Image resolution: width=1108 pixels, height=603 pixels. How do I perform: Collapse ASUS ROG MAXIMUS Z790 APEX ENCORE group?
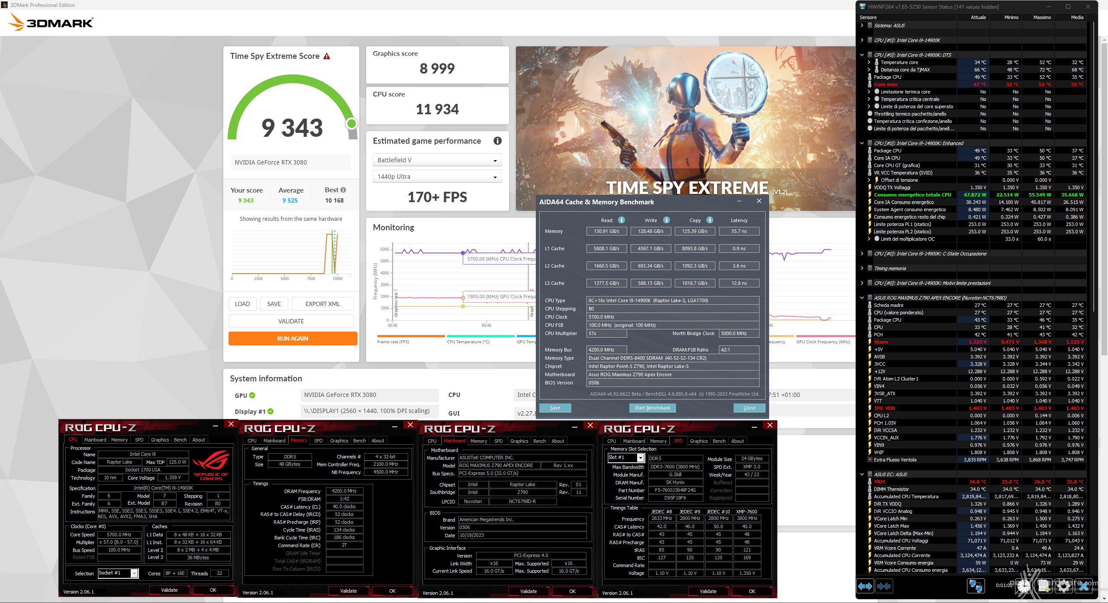862,298
